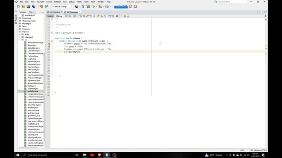Switch to History view button
Viewport: 282px width, 158px height.
pos(59,16)
